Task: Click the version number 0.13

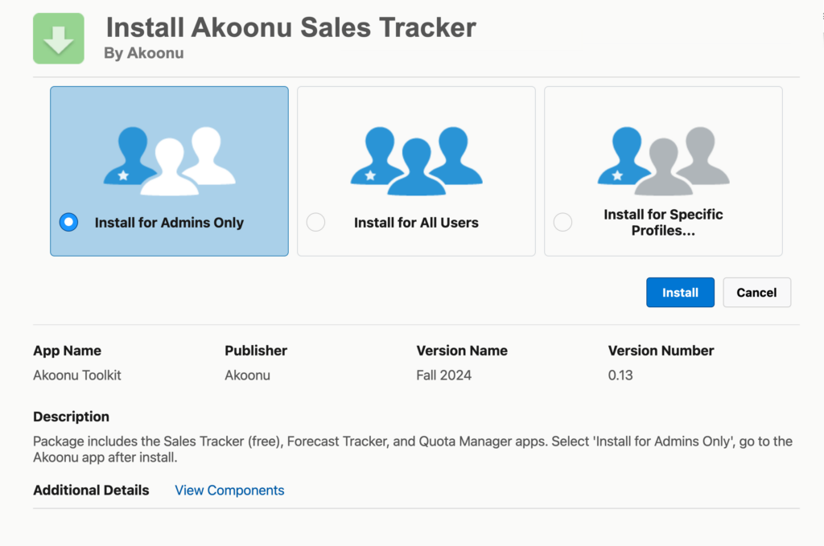Action: coord(620,375)
